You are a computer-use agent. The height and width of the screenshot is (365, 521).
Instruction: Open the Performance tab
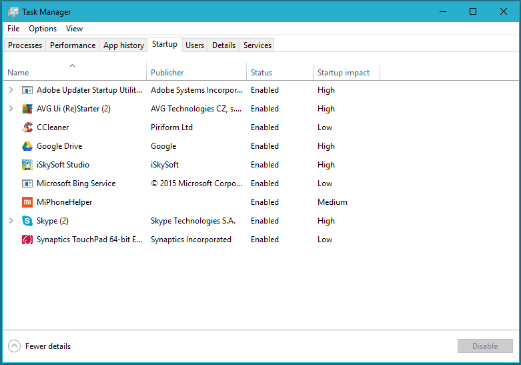coord(73,45)
